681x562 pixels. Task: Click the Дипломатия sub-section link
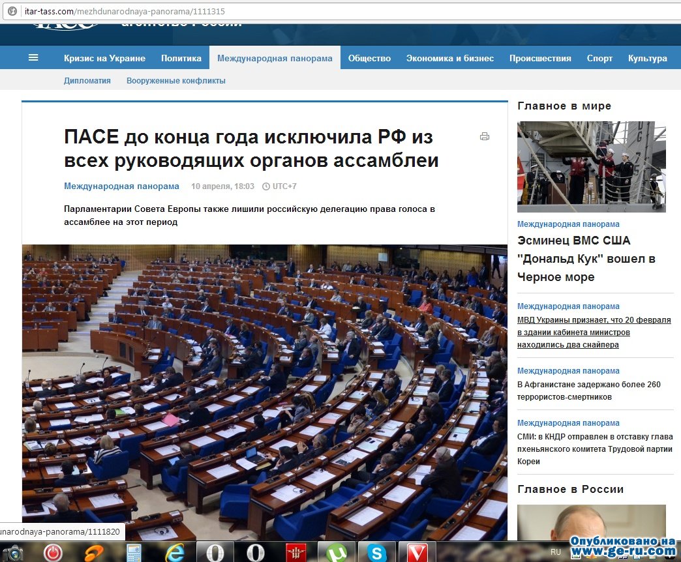87,81
